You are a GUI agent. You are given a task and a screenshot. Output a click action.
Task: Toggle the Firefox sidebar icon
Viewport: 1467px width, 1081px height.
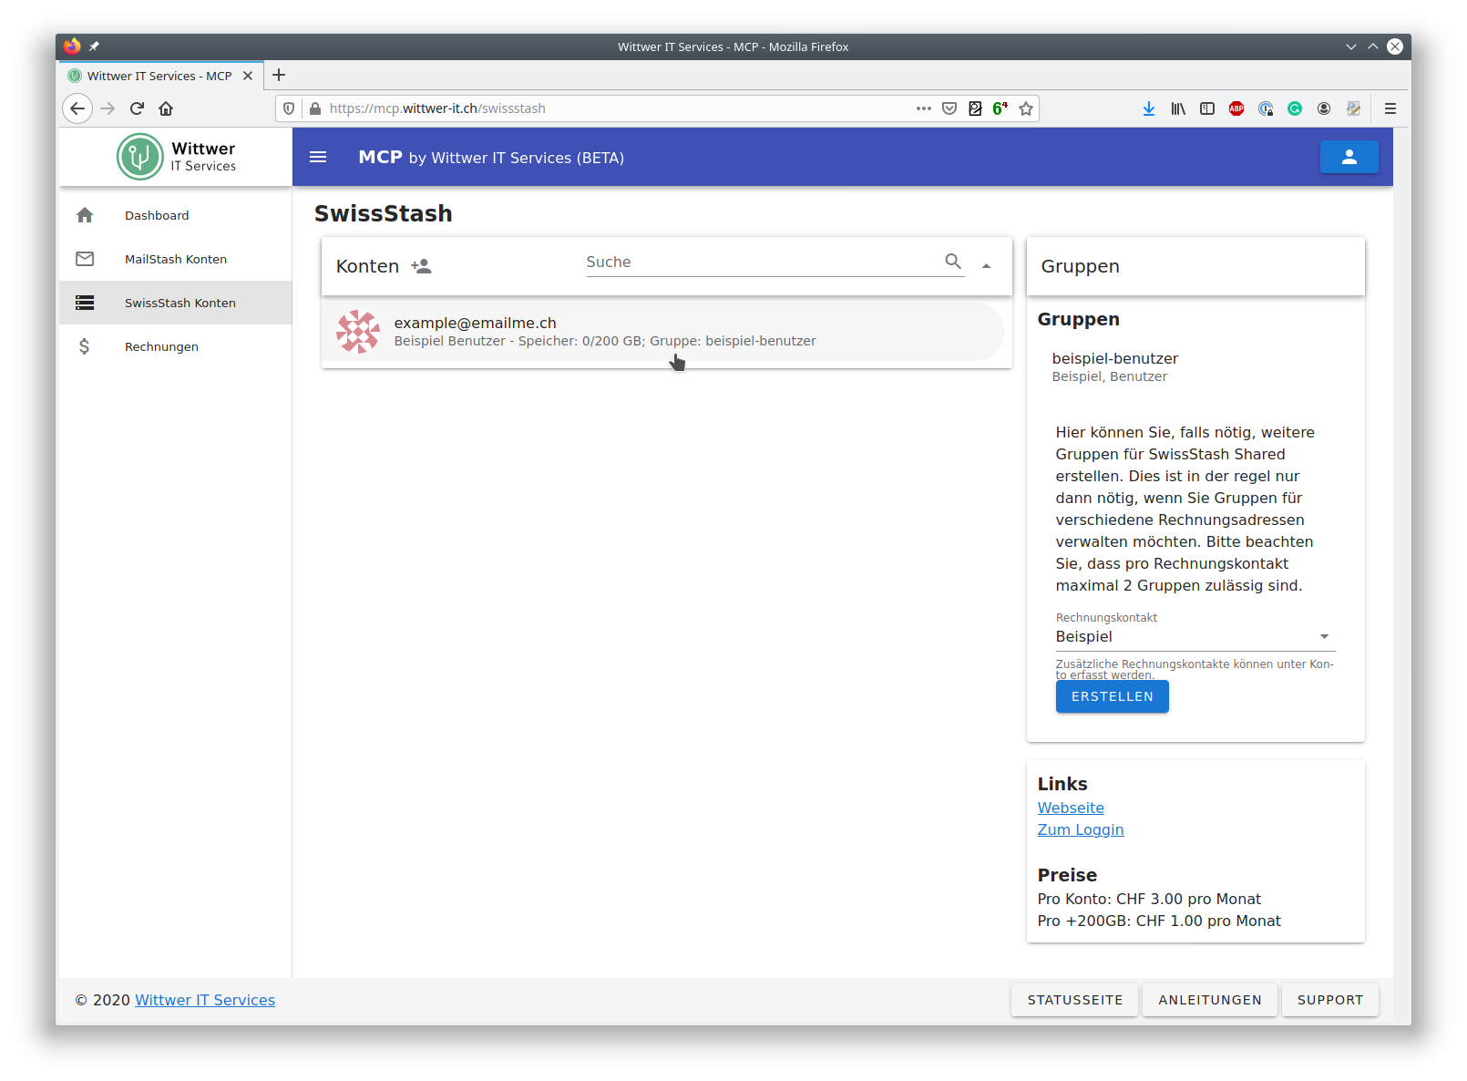(x=1207, y=108)
